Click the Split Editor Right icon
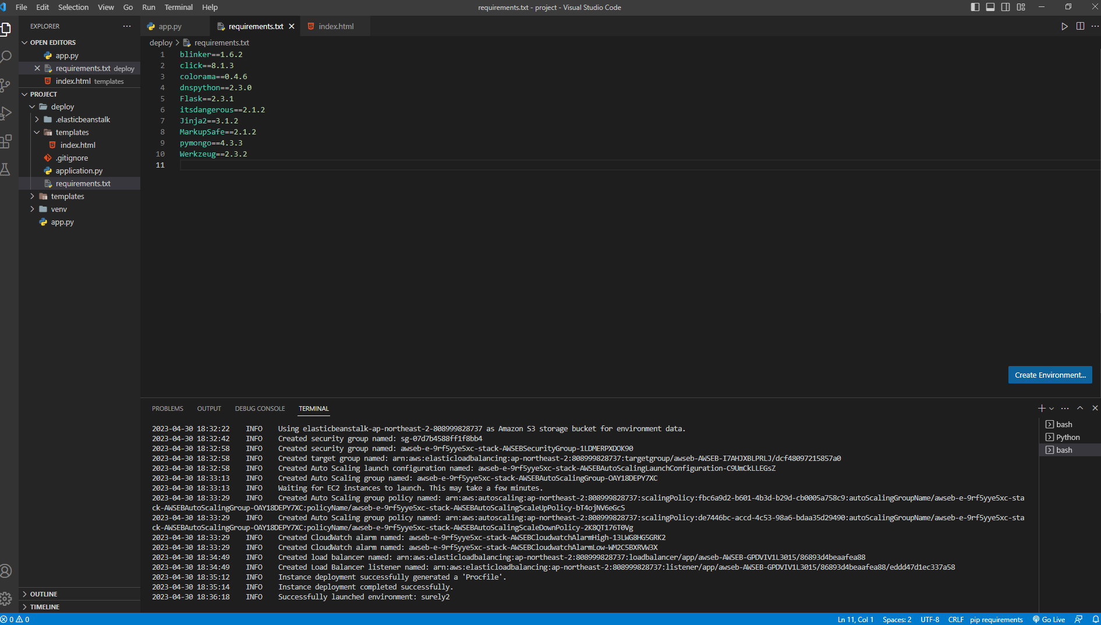The height and width of the screenshot is (625, 1101). tap(1080, 26)
